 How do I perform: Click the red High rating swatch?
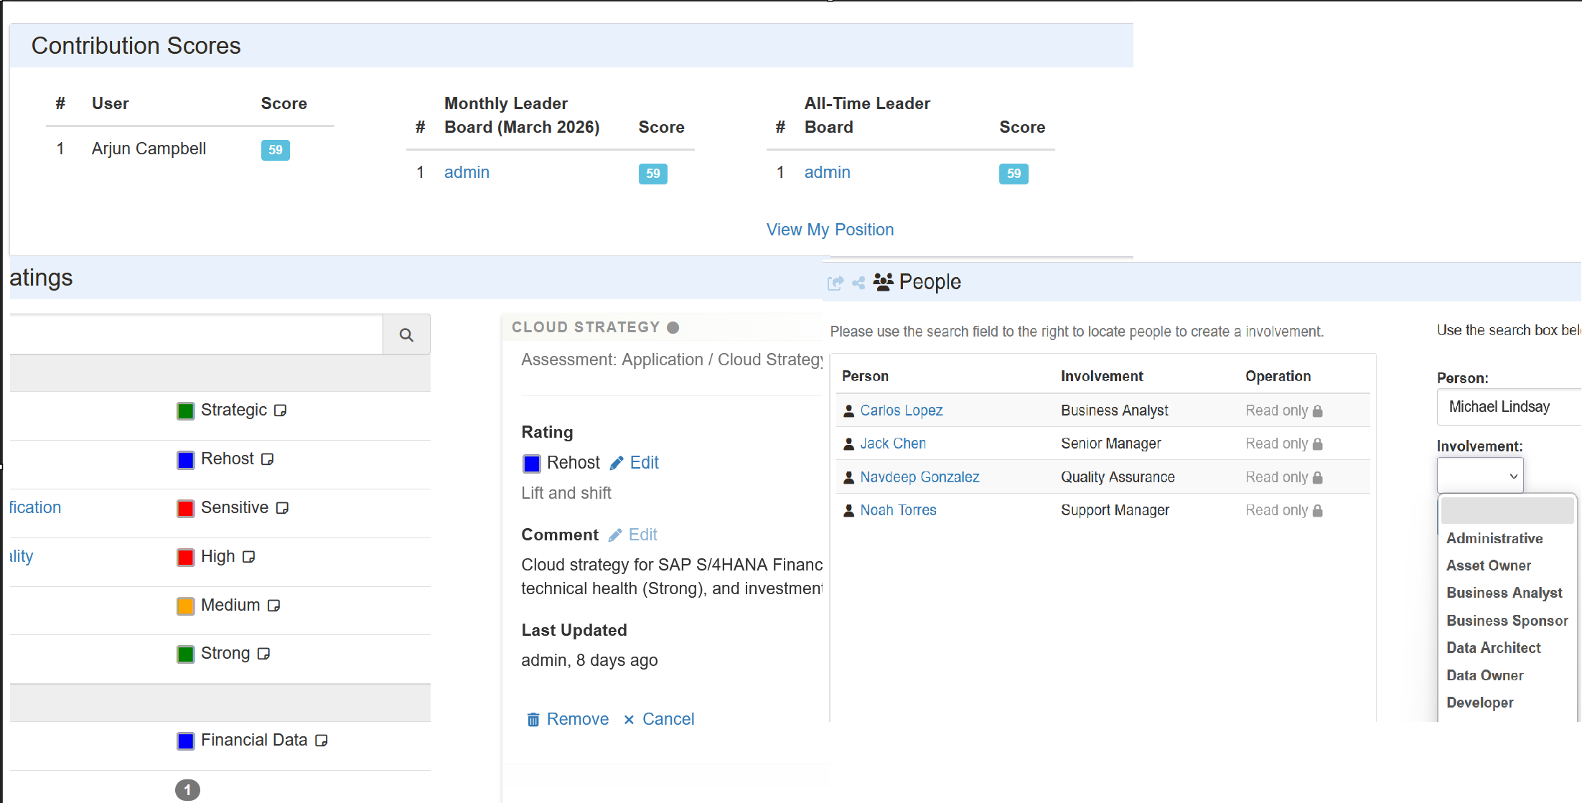[x=186, y=558]
